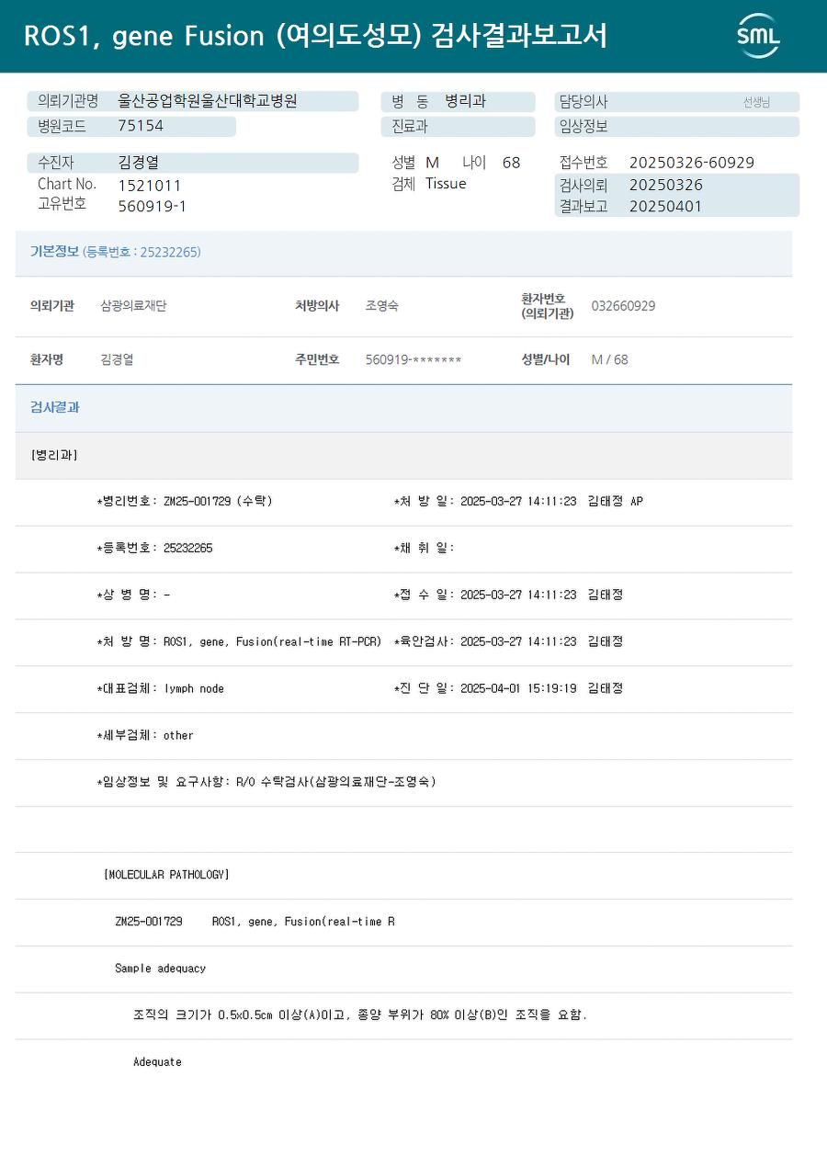Image resolution: width=827 pixels, height=1168 pixels.
Task: Click patient name 김경열 next to 수진자
Action: (139, 163)
